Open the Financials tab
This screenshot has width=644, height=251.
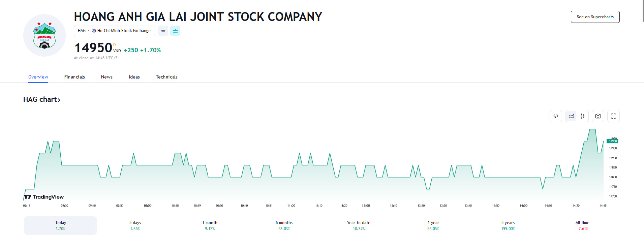[x=74, y=77]
